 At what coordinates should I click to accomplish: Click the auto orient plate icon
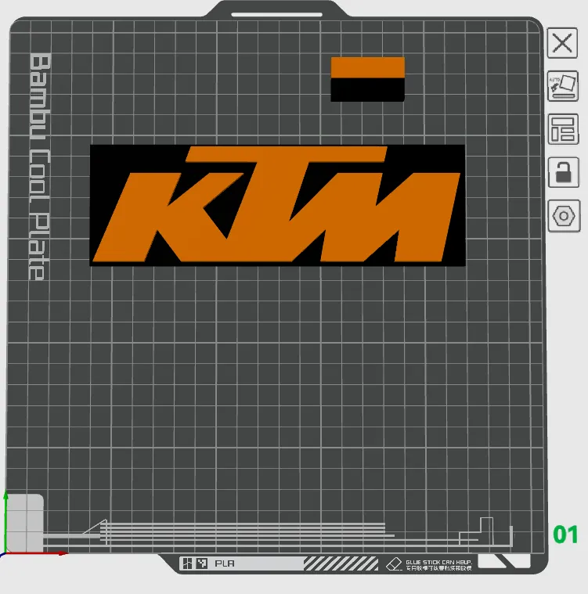click(x=563, y=86)
